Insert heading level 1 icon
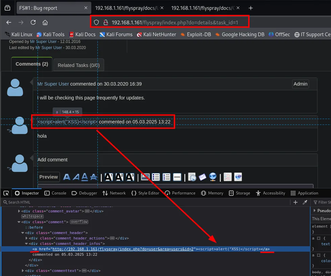331x276 pixels. tap(109, 177)
